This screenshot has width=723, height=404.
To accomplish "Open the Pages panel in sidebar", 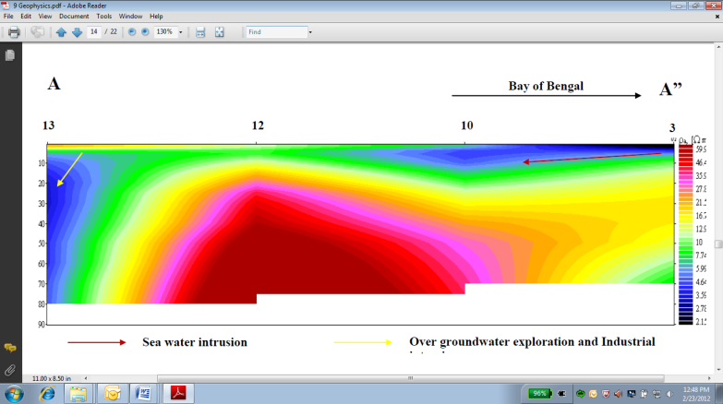I will [10, 56].
